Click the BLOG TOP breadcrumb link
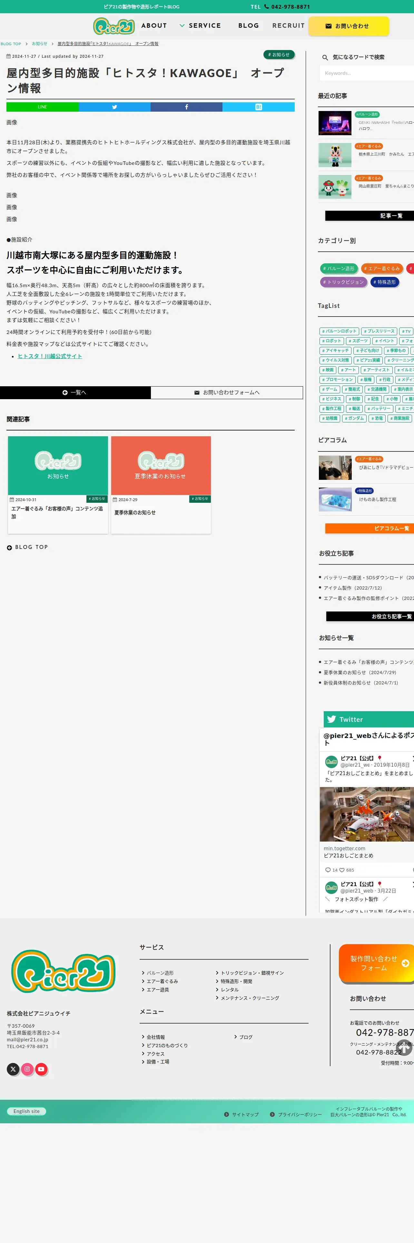Image resolution: width=414 pixels, height=1243 pixels. 11,44
